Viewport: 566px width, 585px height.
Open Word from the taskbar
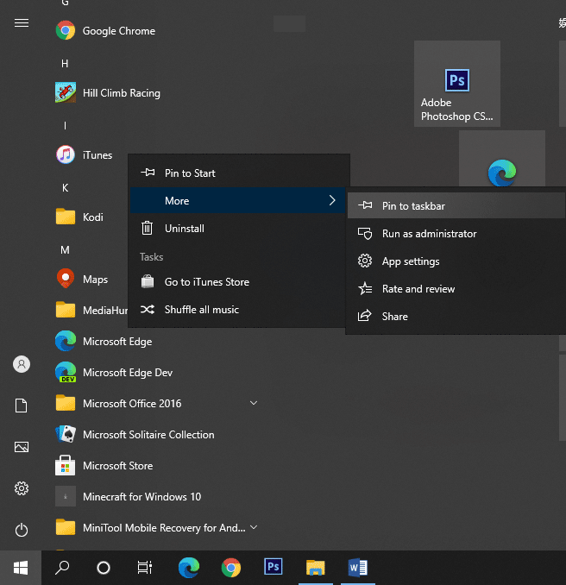pyautogui.click(x=357, y=567)
